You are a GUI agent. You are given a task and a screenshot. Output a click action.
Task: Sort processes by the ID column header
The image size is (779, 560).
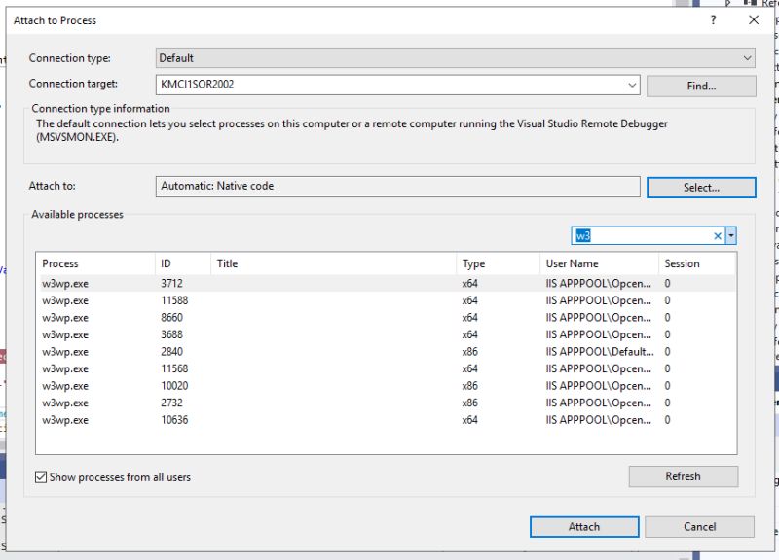(x=180, y=262)
